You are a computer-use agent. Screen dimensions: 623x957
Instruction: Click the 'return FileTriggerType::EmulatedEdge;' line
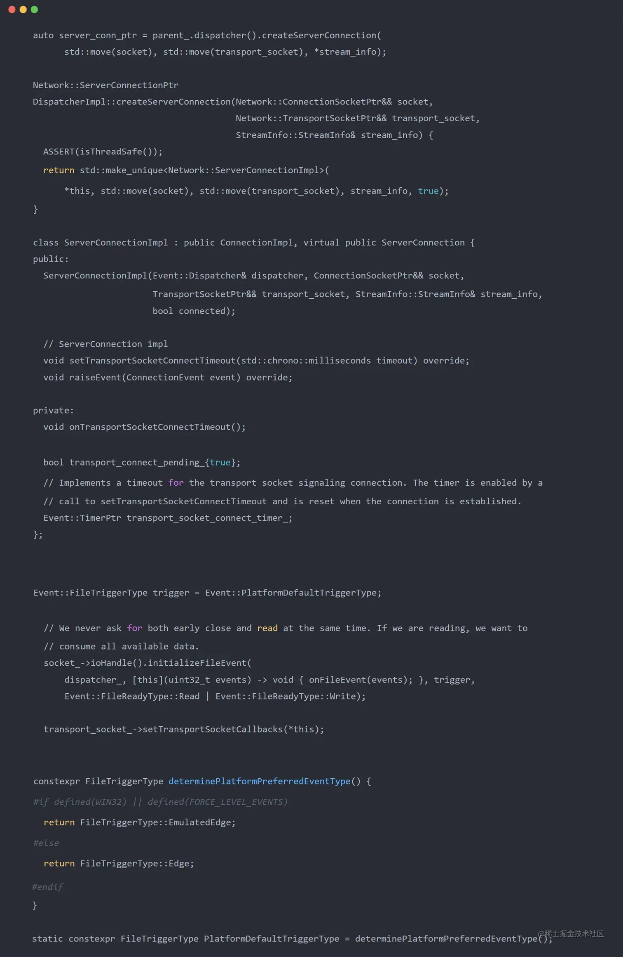tap(140, 822)
